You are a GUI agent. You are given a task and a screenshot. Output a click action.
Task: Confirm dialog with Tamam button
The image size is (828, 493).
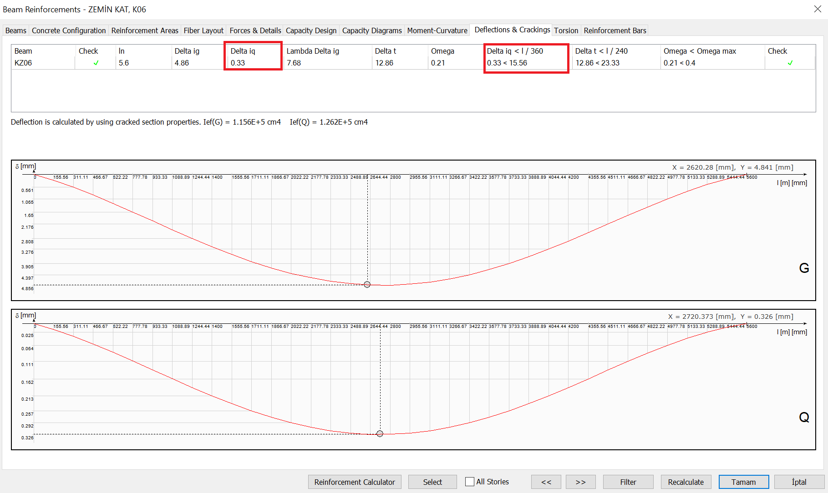coord(744,482)
